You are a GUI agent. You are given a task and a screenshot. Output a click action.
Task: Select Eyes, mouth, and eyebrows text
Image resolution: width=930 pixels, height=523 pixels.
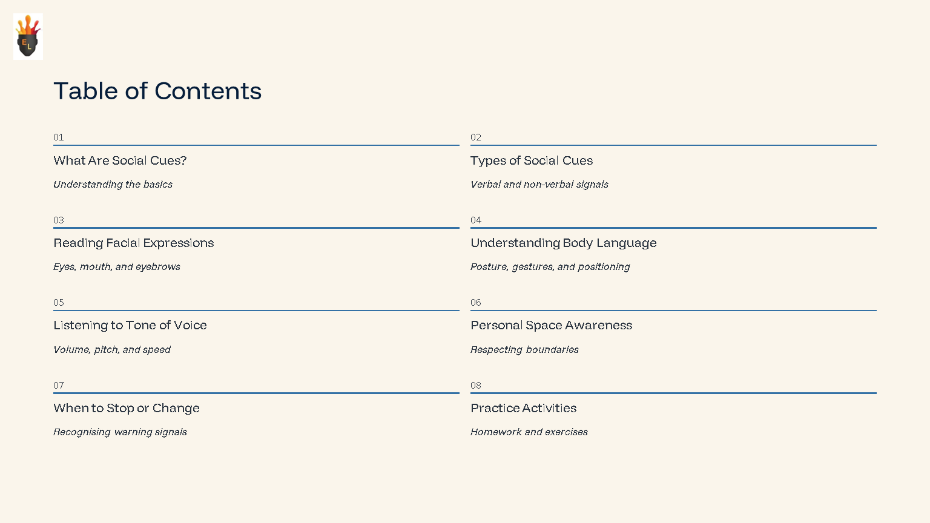(x=117, y=267)
